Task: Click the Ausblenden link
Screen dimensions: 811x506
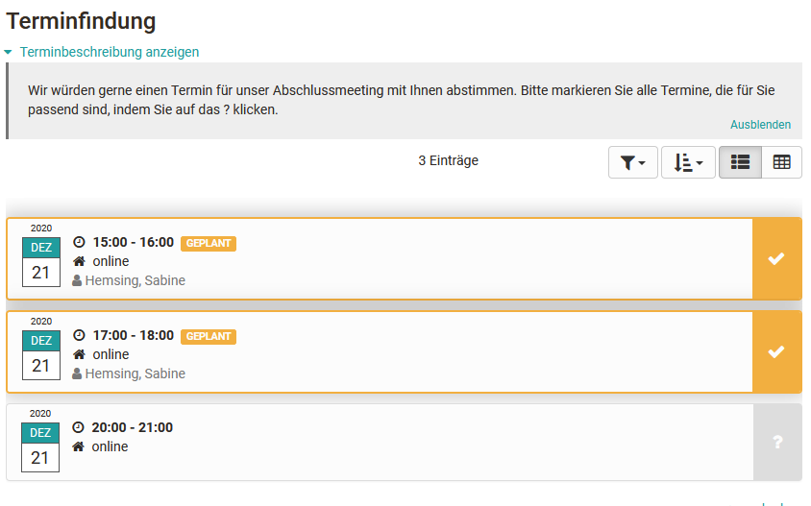Action: tap(760, 125)
